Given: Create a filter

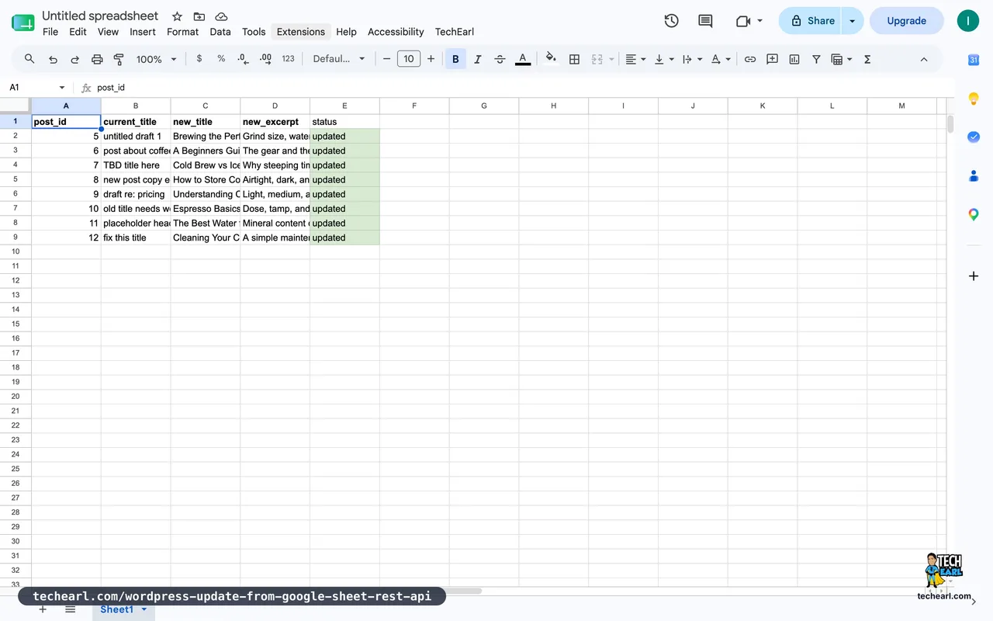Looking at the screenshot, I should click(x=816, y=59).
